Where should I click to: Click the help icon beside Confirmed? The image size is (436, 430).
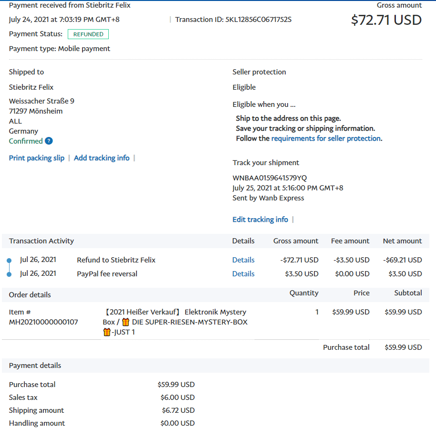49,141
